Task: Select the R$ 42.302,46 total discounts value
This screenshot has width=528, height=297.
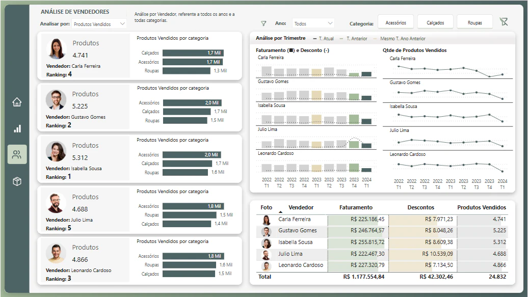Action: coord(436,277)
